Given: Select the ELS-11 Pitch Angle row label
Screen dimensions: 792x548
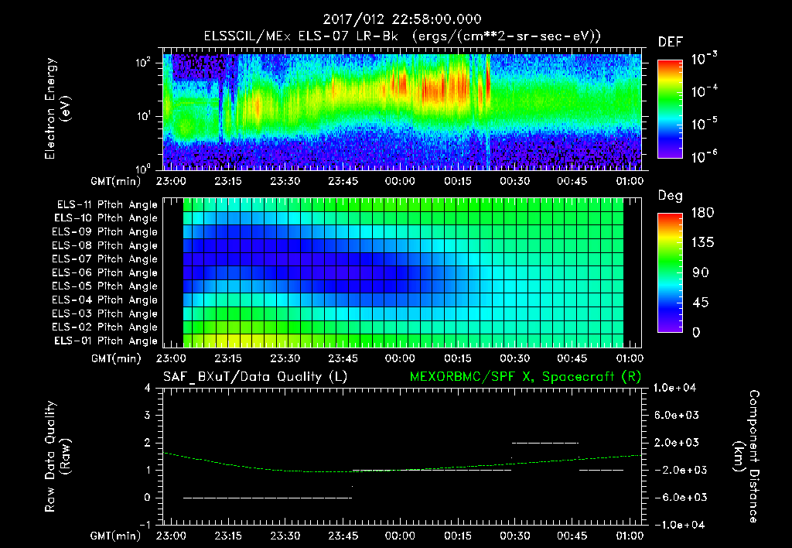Looking at the screenshot, I should (107, 205).
